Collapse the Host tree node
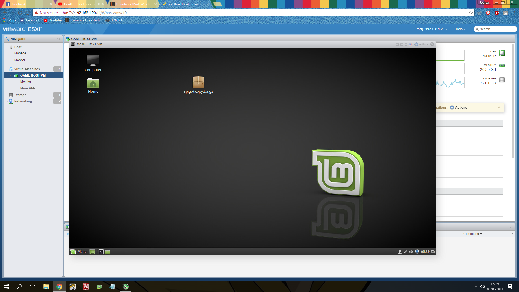 tap(7, 47)
